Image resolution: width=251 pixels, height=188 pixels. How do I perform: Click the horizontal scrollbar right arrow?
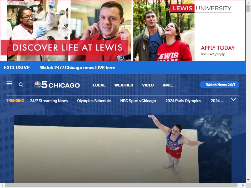(243, 185)
